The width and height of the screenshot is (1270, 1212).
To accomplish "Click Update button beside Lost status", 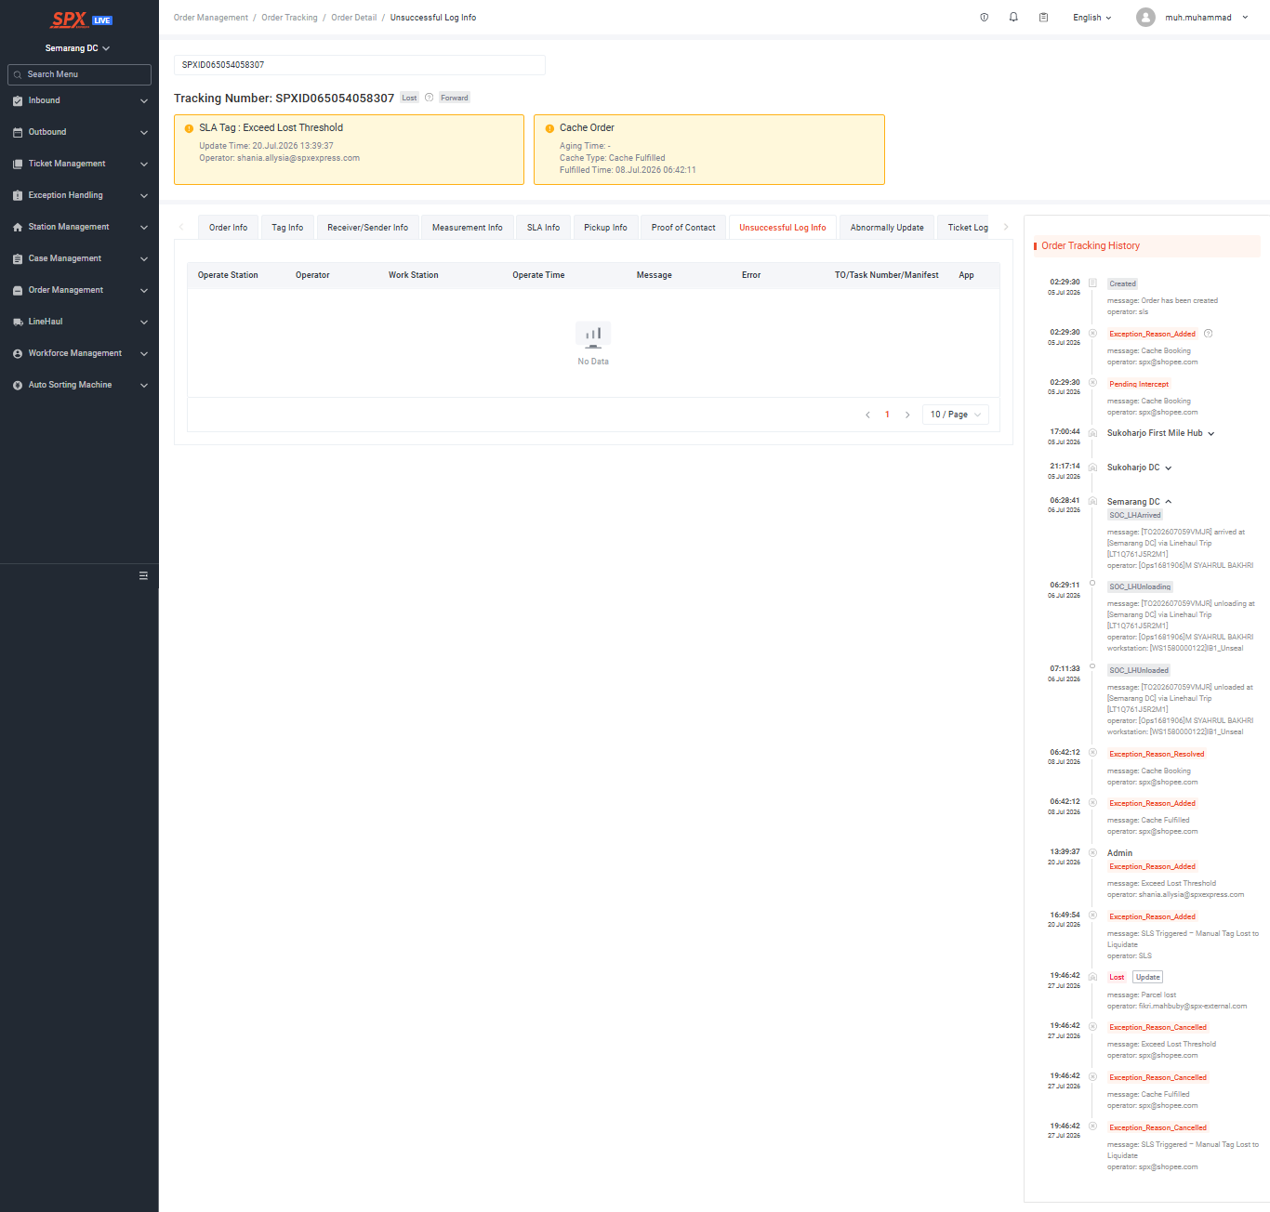I will pyautogui.click(x=1147, y=978).
